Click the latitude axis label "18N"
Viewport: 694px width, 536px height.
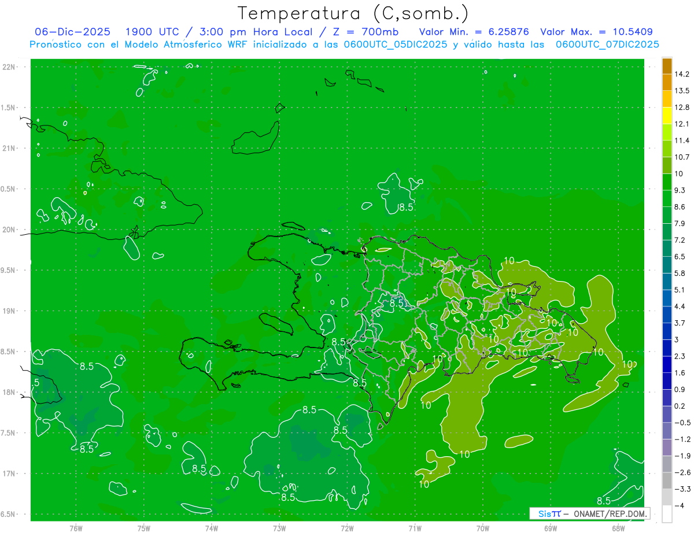(9, 393)
